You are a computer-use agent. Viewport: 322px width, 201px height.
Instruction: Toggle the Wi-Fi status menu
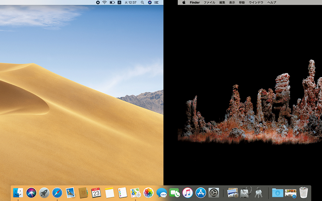105,3
